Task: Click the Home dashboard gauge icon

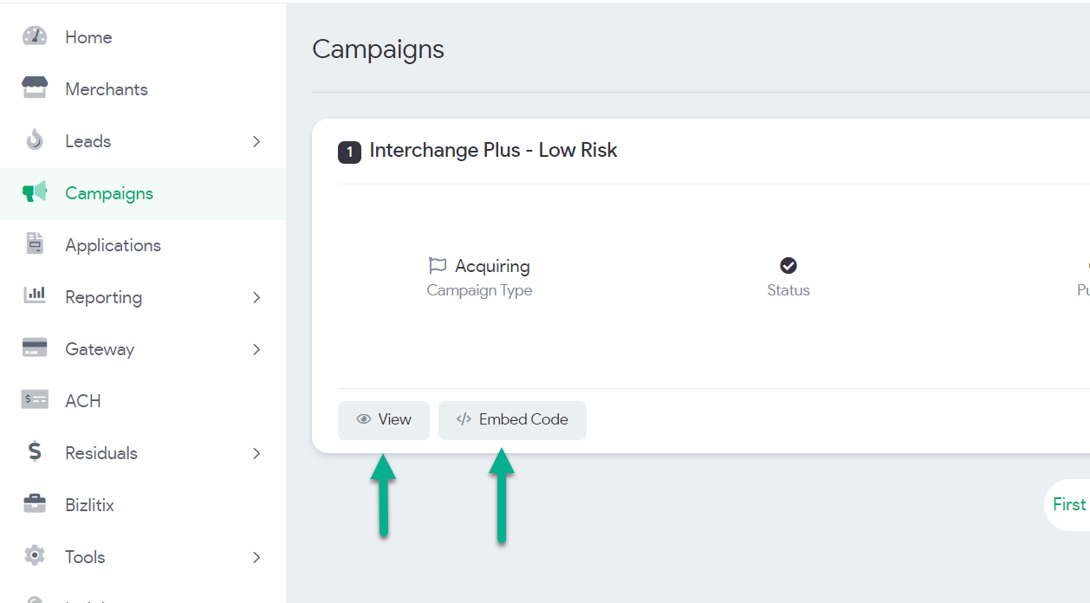Action: [x=35, y=36]
